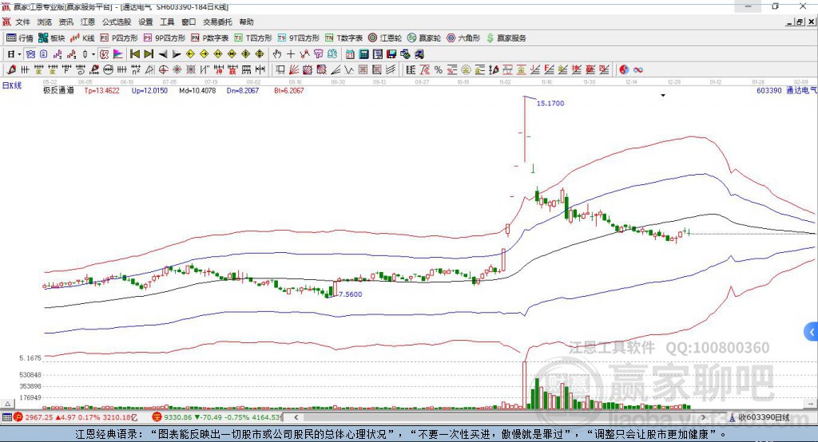Open the 浏览 menu

coord(45,22)
